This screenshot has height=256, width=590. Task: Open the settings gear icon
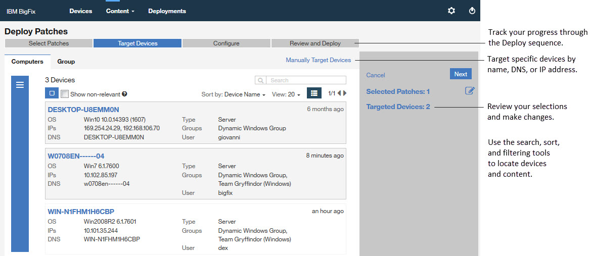click(x=451, y=11)
